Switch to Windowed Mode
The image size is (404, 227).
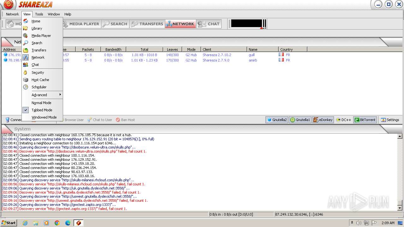tap(42, 117)
